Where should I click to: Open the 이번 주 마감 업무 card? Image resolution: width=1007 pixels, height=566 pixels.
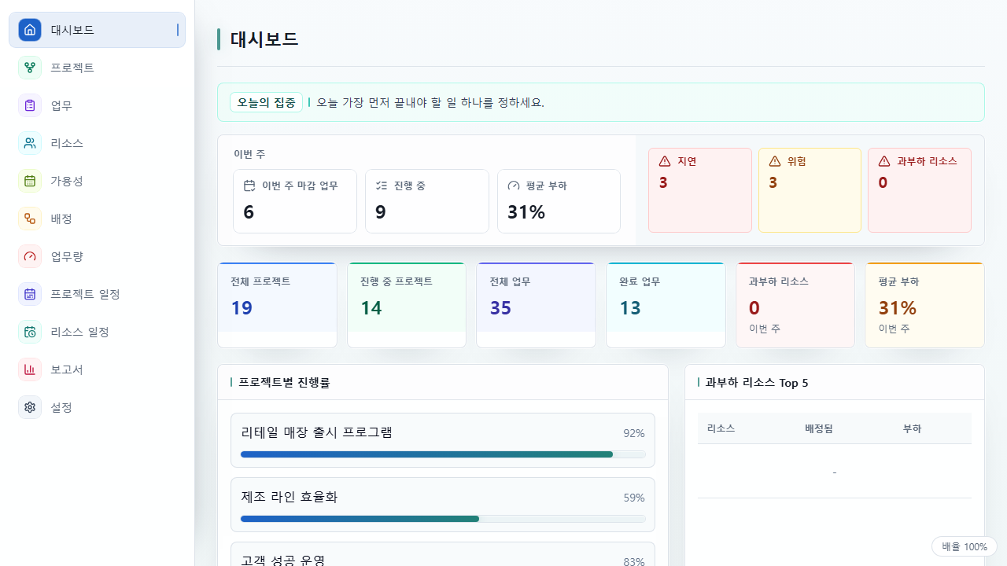point(295,201)
